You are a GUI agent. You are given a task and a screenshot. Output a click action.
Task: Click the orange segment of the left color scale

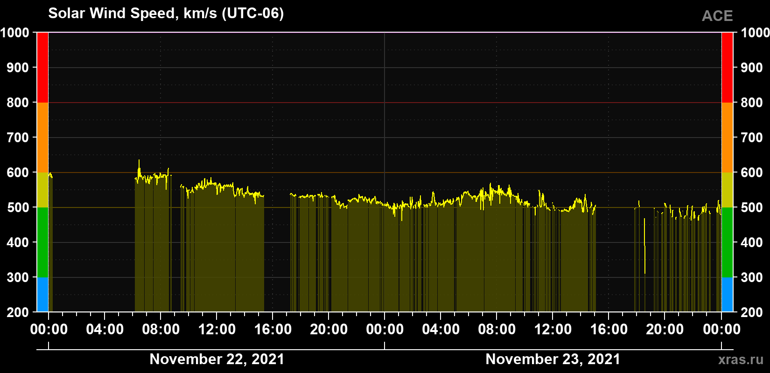point(42,138)
